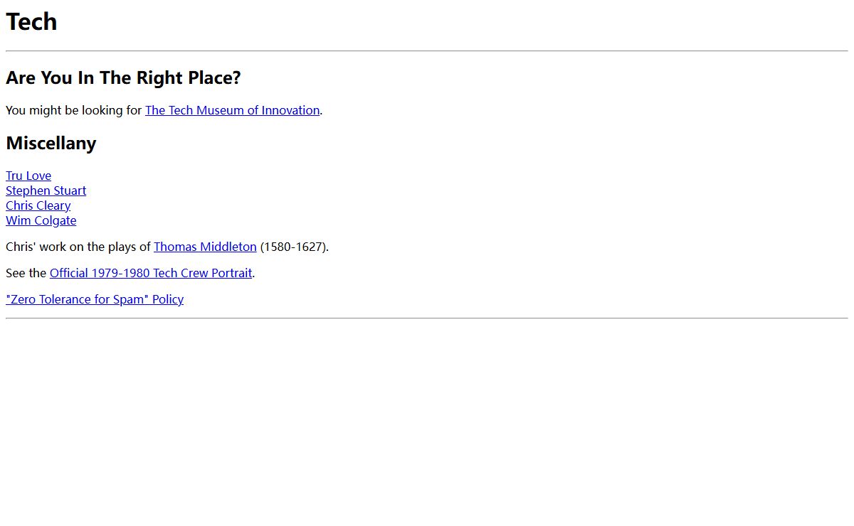
Task: Click the "(1580-1627)" date text
Action: [x=294, y=247]
